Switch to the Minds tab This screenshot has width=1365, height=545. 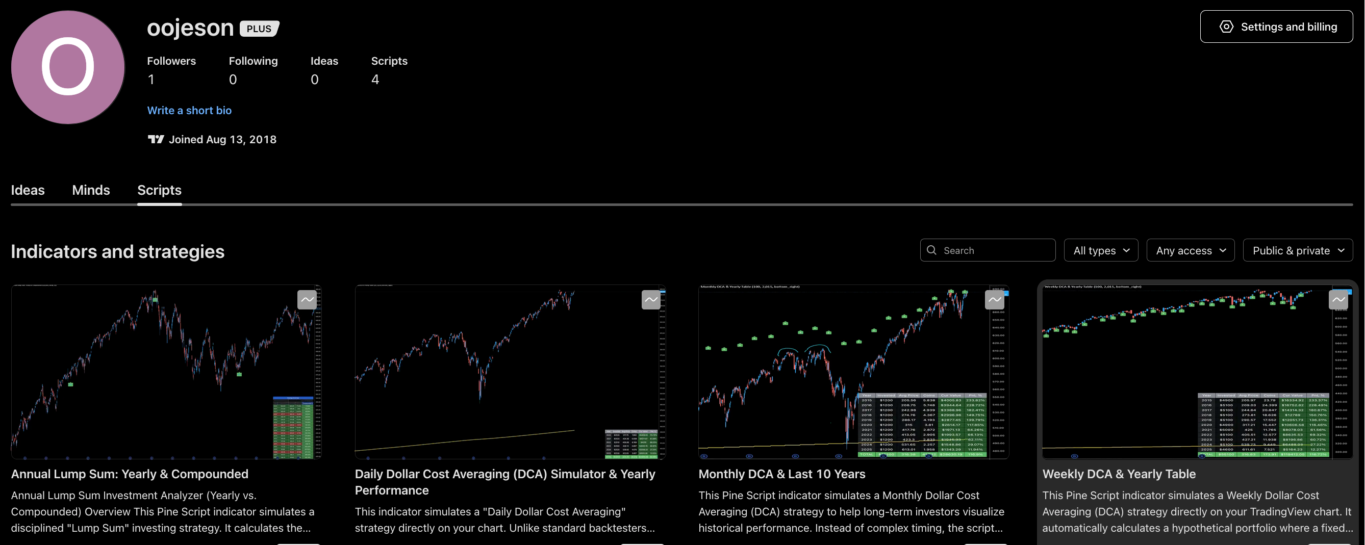coord(91,190)
